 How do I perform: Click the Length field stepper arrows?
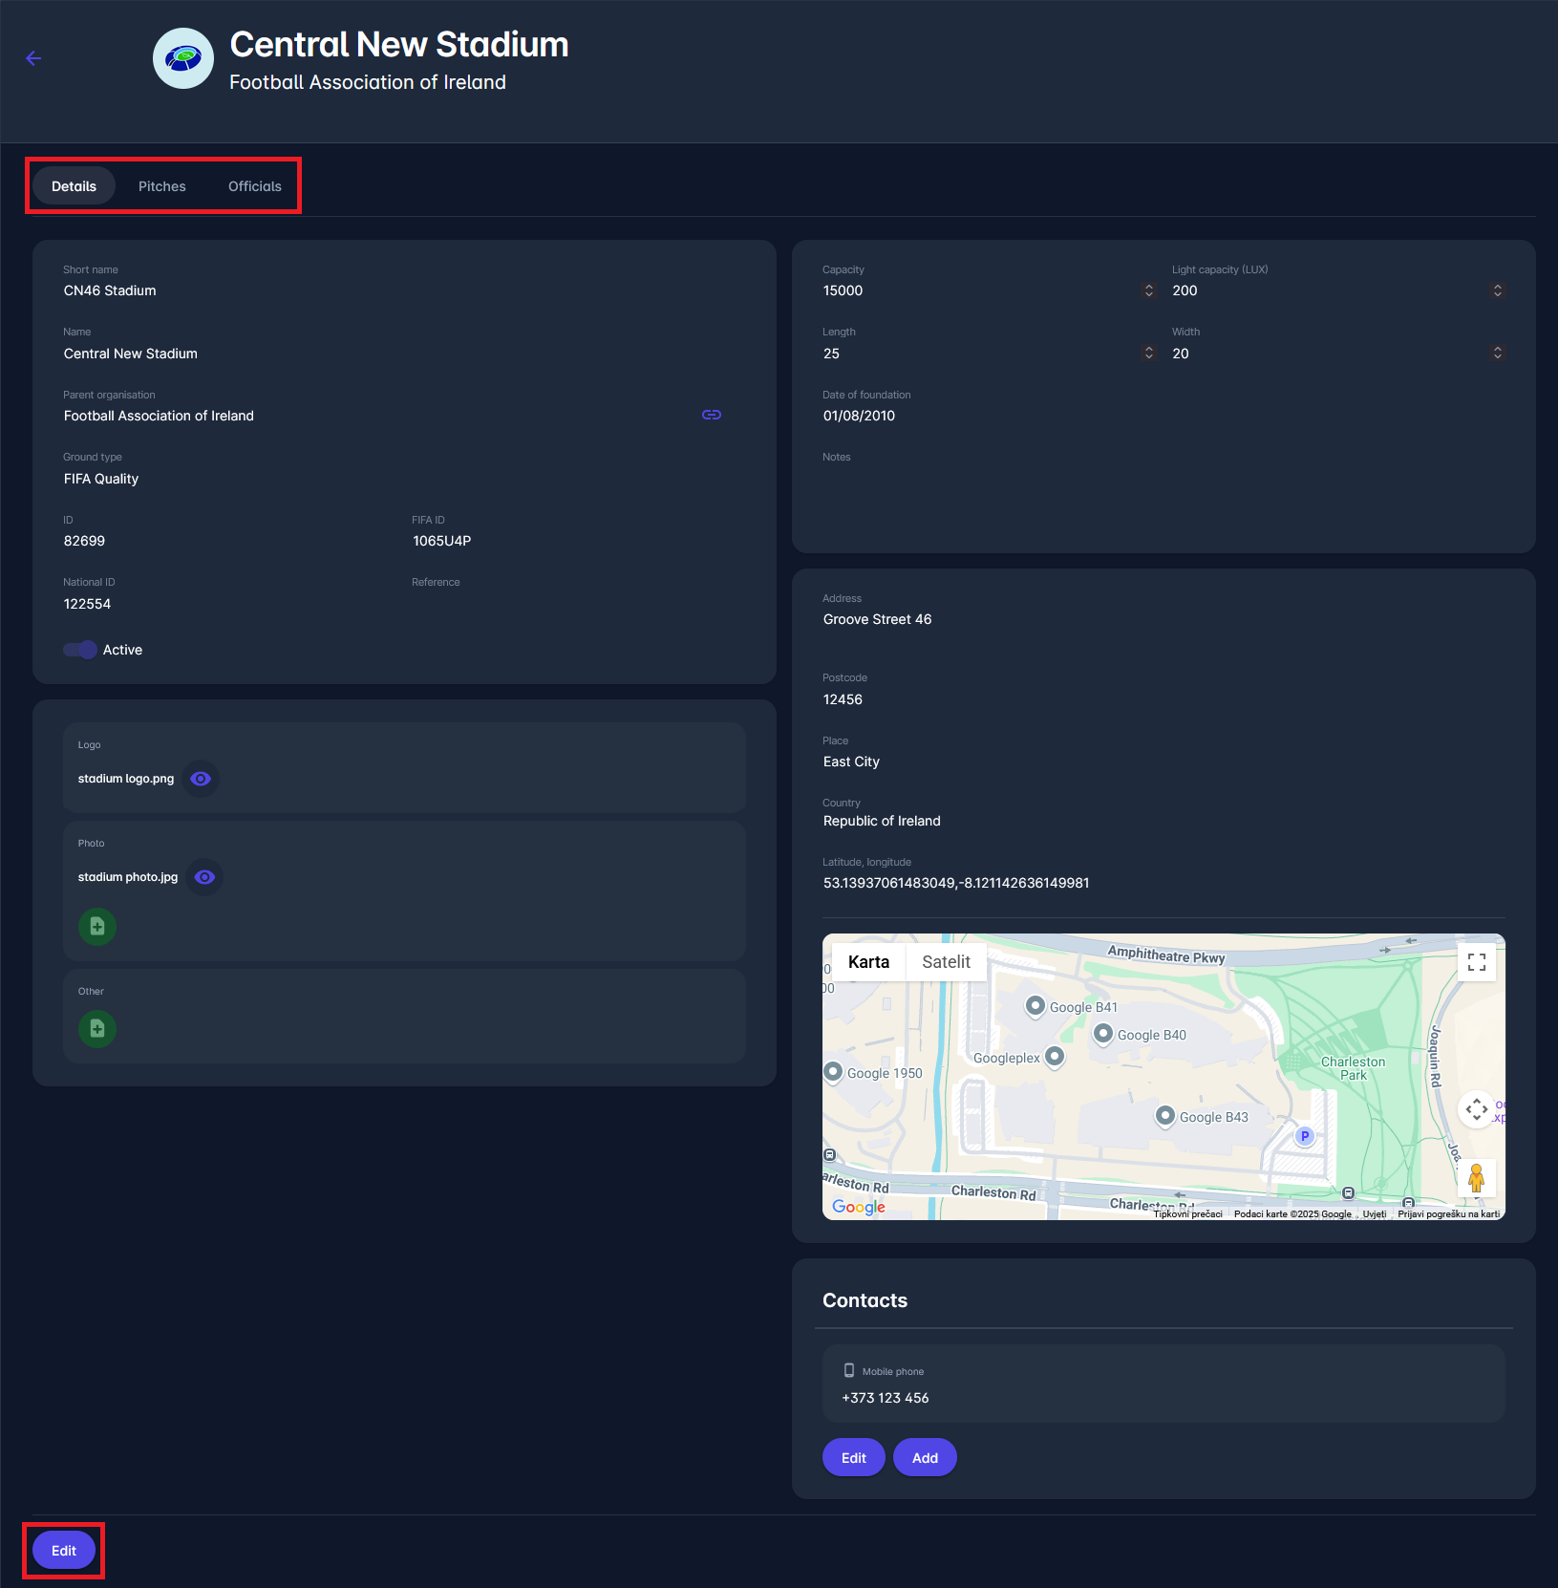1148,354
